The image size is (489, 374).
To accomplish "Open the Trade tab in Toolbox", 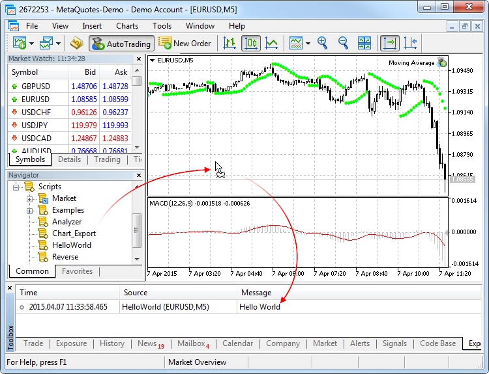I will 33,343.
